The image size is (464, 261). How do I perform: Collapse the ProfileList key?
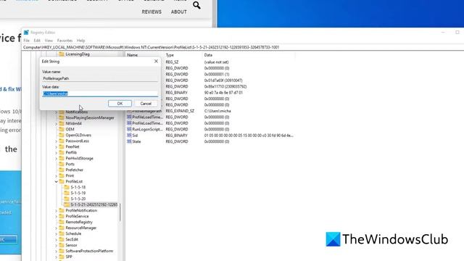pos(57,181)
